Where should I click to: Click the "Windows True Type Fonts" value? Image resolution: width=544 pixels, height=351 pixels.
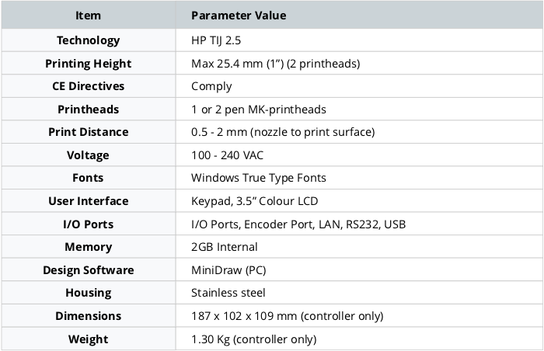[258, 178]
